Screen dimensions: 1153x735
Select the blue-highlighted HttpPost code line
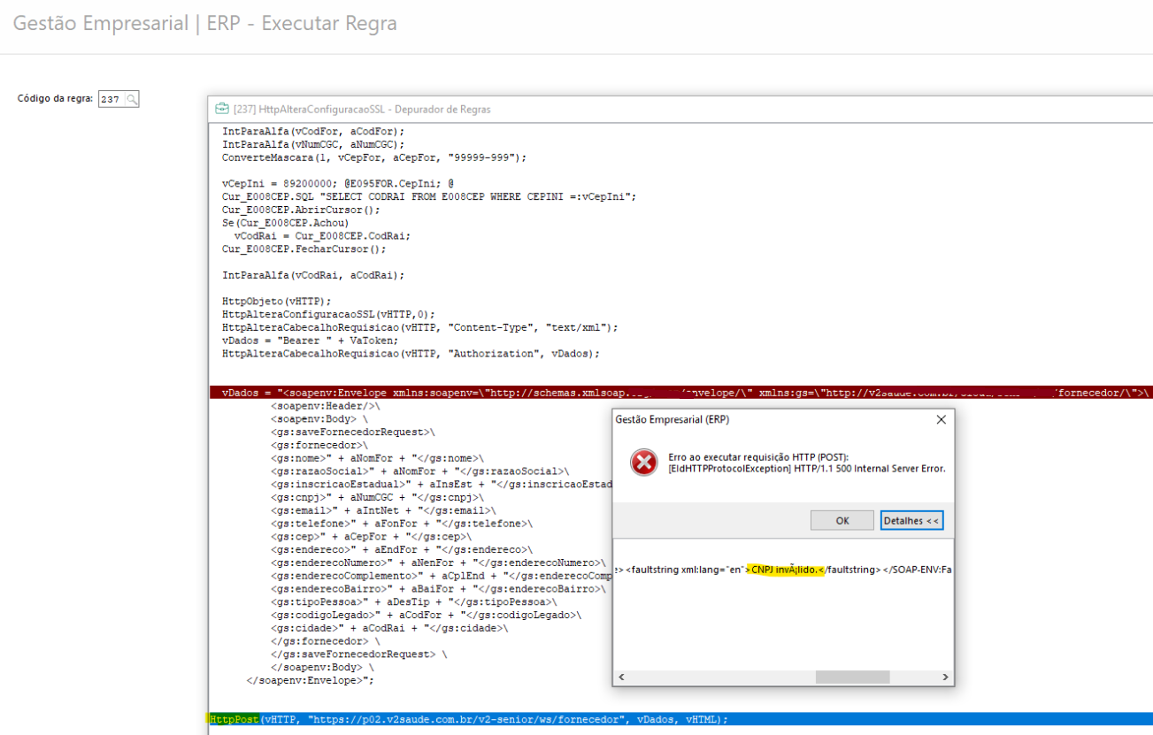tap(469, 719)
